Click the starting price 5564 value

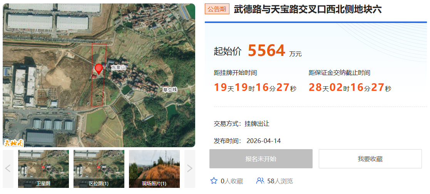click(x=266, y=51)
